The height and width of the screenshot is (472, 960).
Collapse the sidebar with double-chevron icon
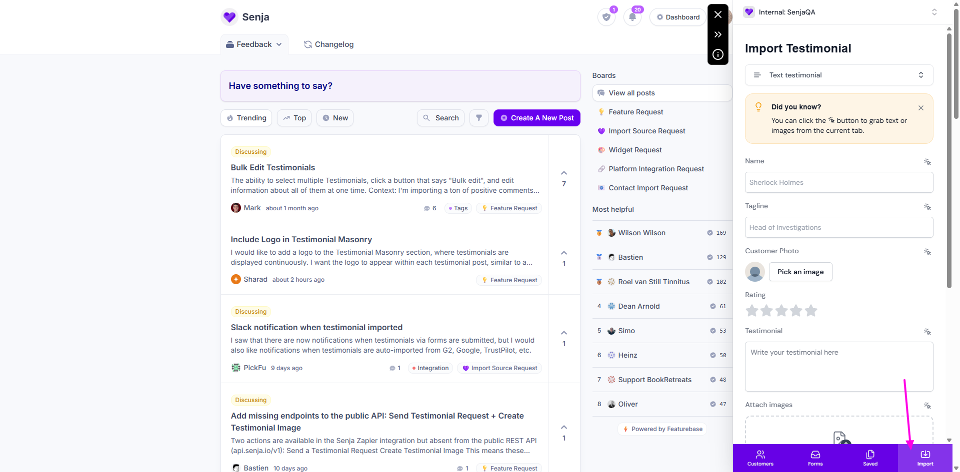(717, 34)
